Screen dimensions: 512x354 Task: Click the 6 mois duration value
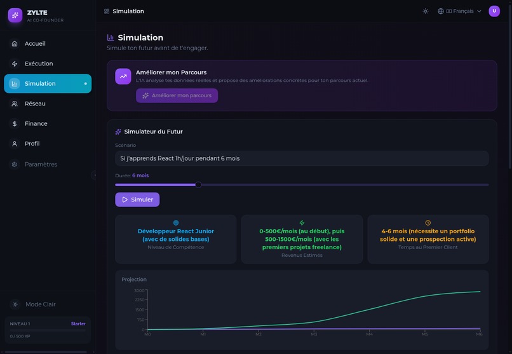pyautogui.click(x=140, y=175)
